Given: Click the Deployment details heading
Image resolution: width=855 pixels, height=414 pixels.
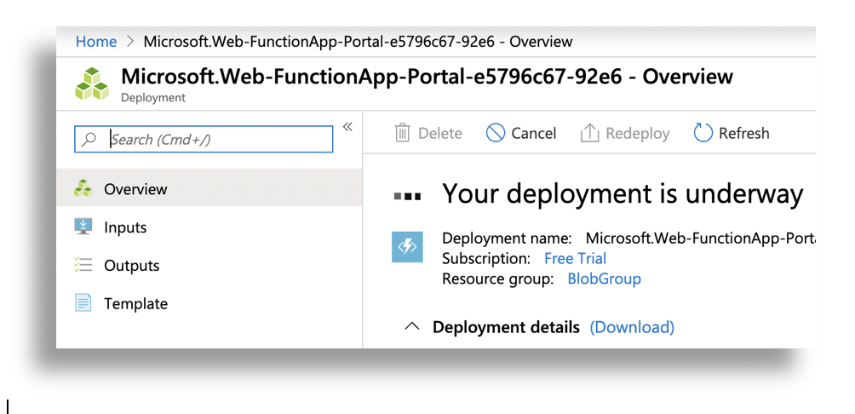Looking at the screenshot, I should pos(506,327).
